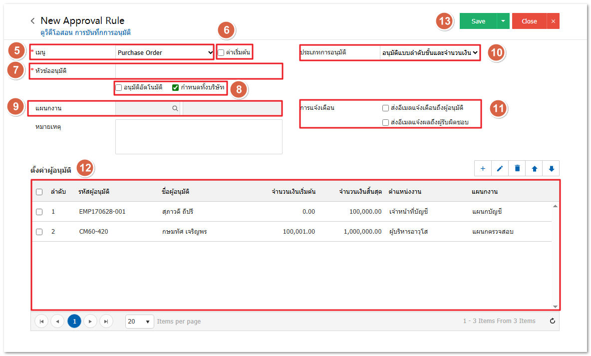Enable the ค่าเริ่มต้น checkbox
Viewport: 591px width, 356px height.
coord(221,52)
